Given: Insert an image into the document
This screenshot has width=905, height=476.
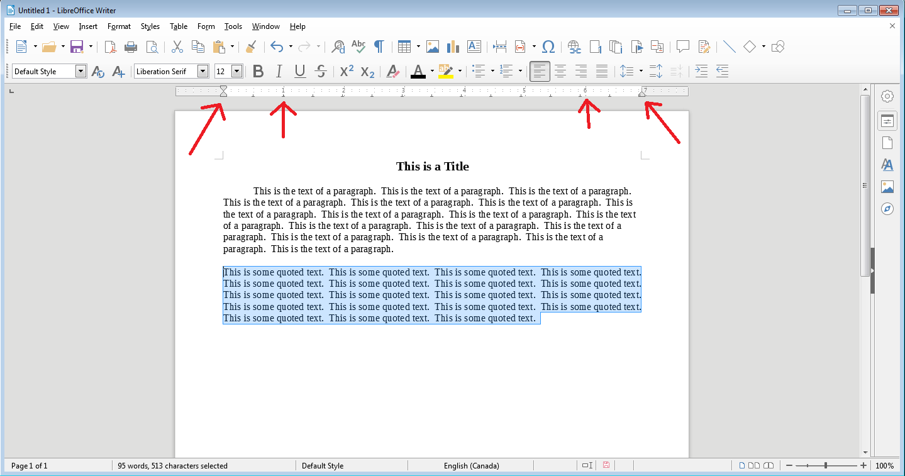Looking at the screenshot, I should pos(433,47).
